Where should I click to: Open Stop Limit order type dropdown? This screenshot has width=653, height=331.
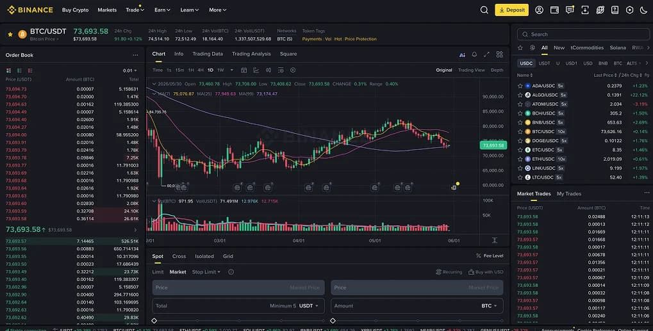[206, 272]
